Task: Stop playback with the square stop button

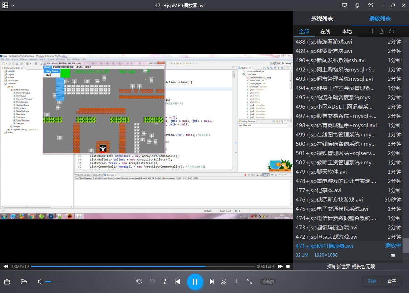Action: [288, 267]
